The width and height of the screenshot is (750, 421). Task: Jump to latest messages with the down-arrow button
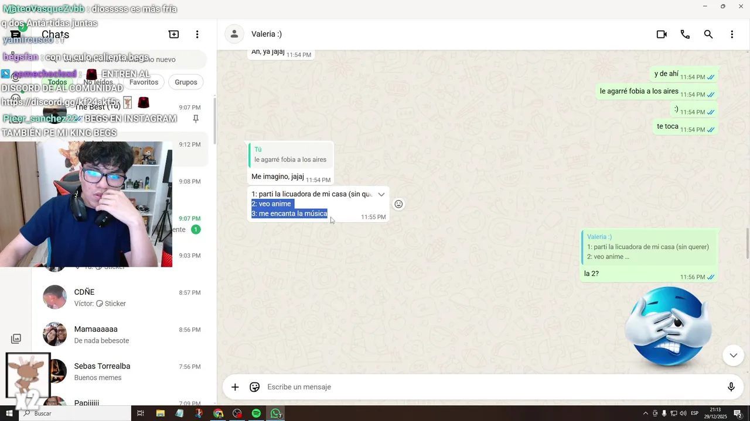tap(733, 355)
